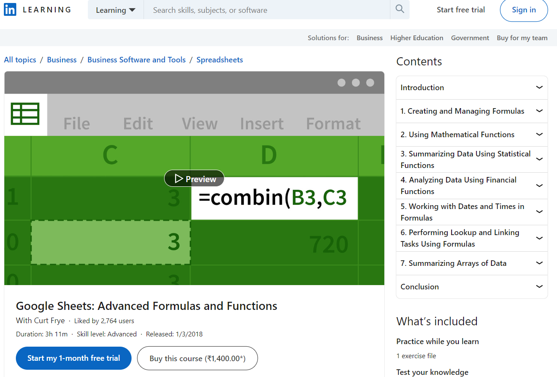Expand the Conclusion section
The width and height of the screenshot is (557, 377).
click(472, 287)
